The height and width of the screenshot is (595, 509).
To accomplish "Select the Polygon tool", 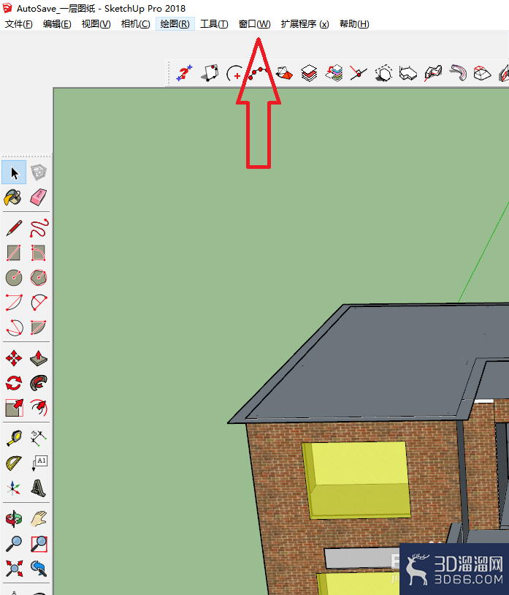I will [38, 277].
